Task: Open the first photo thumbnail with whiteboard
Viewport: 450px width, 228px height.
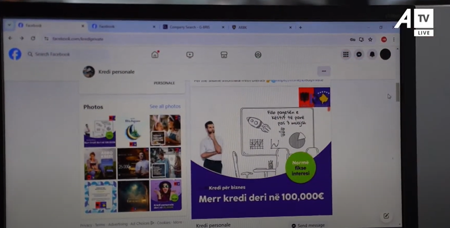Action: pos(100,131)
